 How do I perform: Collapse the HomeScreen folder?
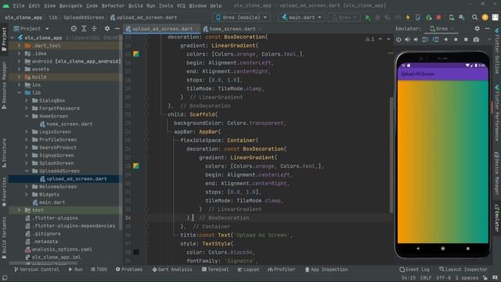(x=27, y=116)
